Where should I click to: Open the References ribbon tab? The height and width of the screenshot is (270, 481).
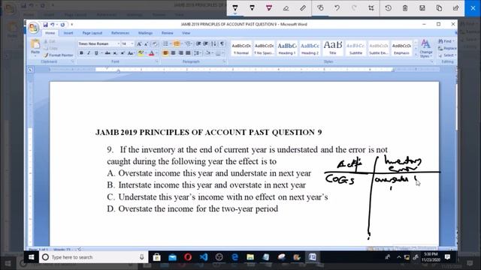(120, 33)
